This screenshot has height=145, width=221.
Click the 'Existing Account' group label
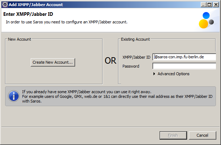point(135,39)
